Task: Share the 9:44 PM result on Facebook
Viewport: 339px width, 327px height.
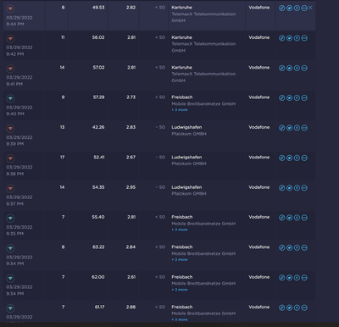Action: [297, 8]
